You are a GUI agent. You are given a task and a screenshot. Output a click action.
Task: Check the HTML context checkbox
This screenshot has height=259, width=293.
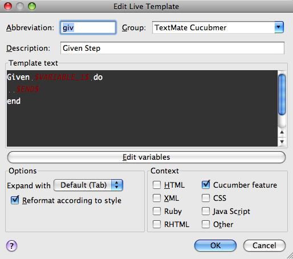[157, 185]
